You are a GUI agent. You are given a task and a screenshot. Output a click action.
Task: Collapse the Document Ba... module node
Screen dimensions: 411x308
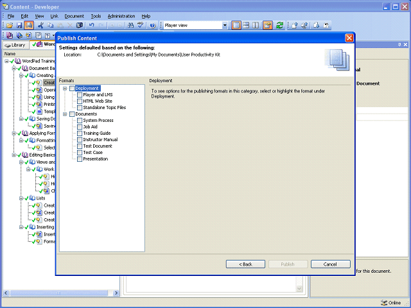point(14,69)
